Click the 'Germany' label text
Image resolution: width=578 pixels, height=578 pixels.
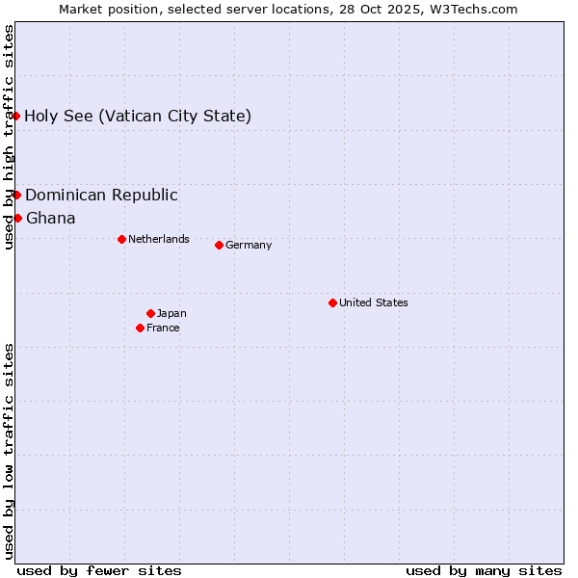click(x=249, y=245)
